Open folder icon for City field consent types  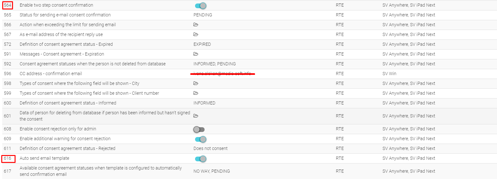(196, 83)
